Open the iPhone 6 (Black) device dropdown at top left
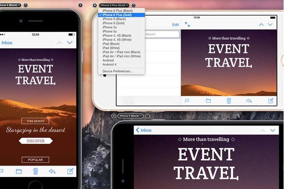Image resolution: width=284 pixels, height=189 pixels. pyautogui.click(x=10, y=5)
